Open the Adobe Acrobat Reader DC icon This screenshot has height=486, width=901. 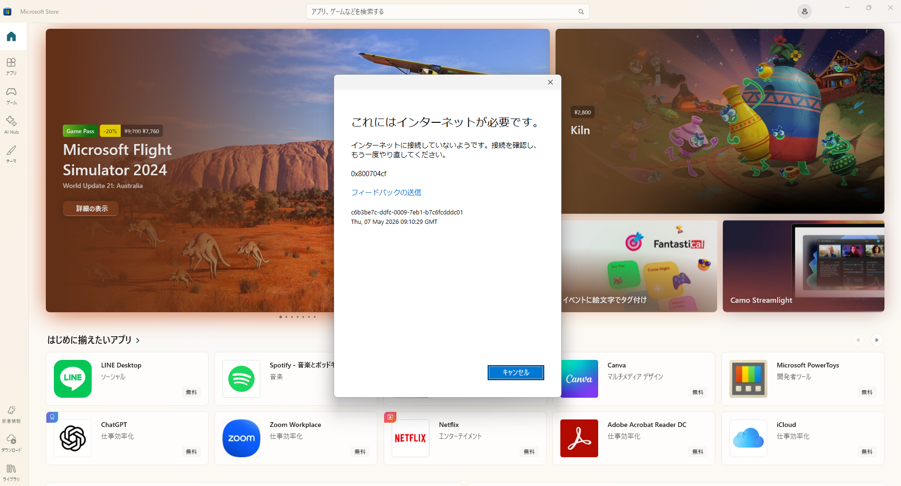click(x=579, y=438)
